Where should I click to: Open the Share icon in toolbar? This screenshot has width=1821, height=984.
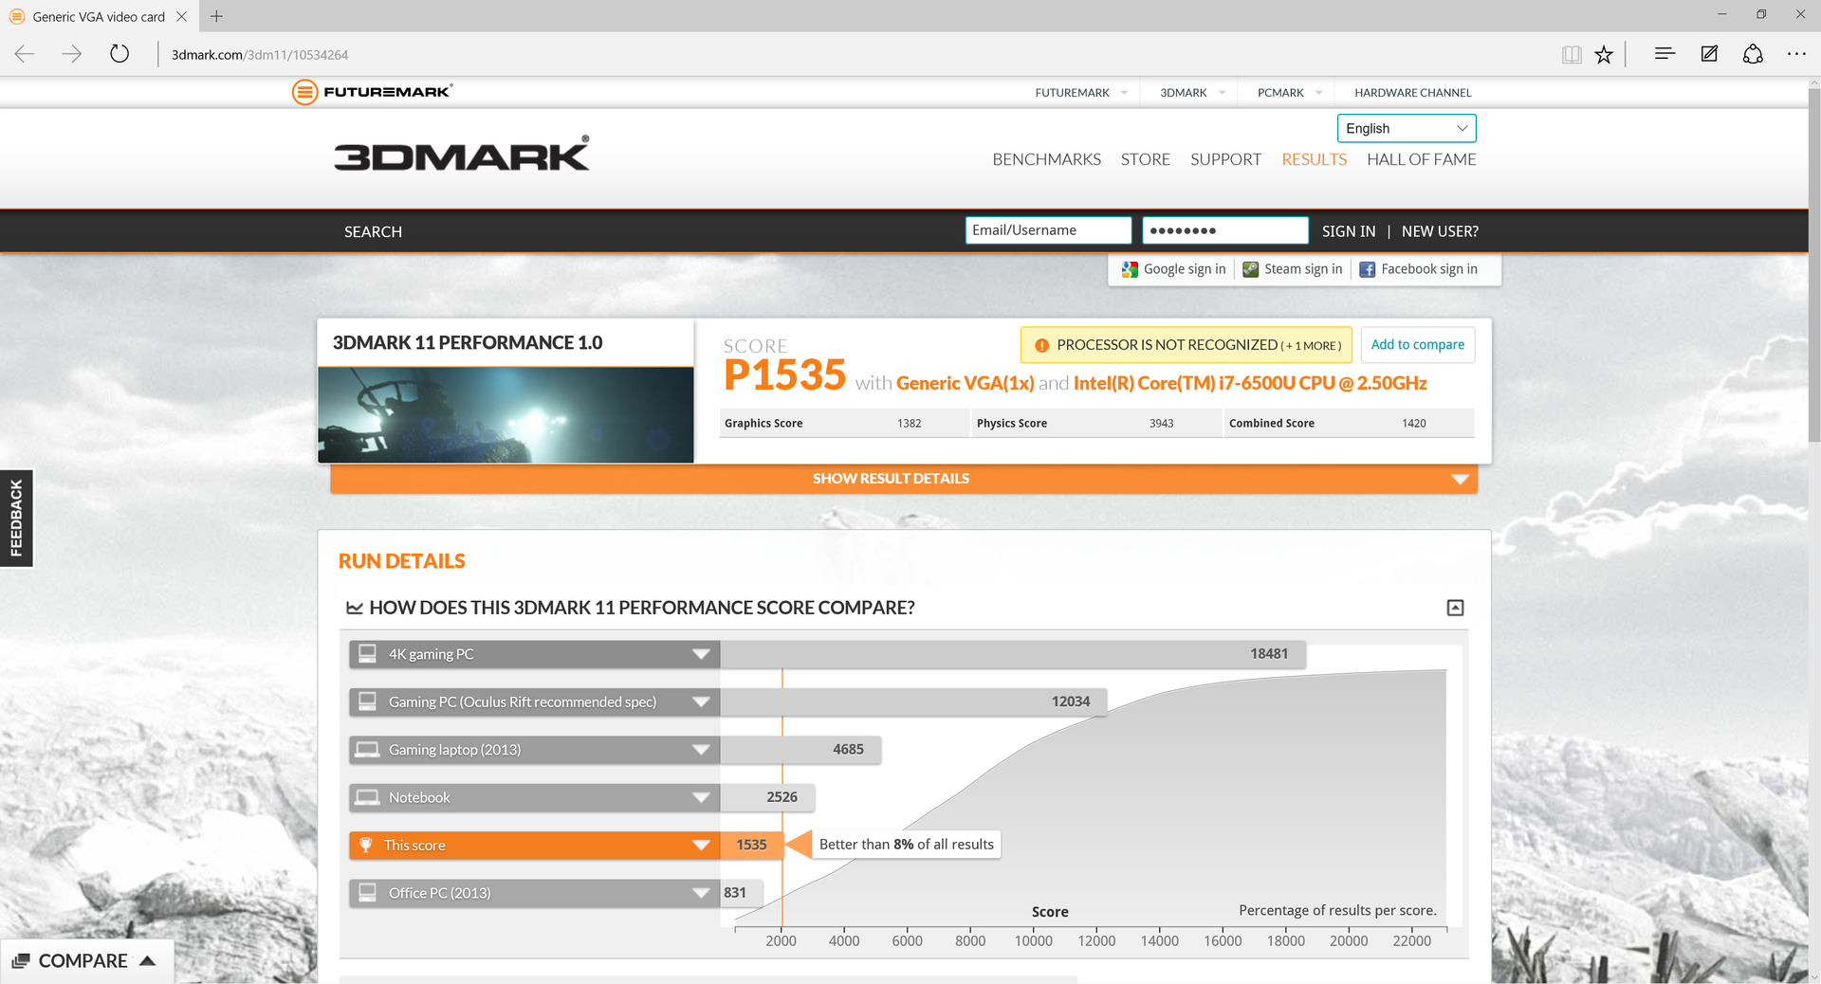pos(1753,54)
